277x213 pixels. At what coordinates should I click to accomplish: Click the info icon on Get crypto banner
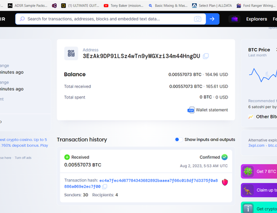tap(248, 209)
